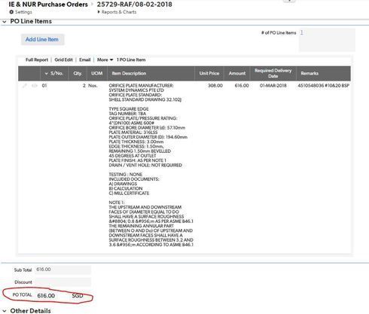Screen dimensions: 369x314
Task: Sort by Unit Price column header
Action: (209, 73)
